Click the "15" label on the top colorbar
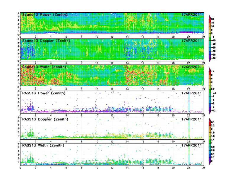Image resolution: width=234 pixels, height=180 pixels. pyautogui.click(x=212, y=23)
